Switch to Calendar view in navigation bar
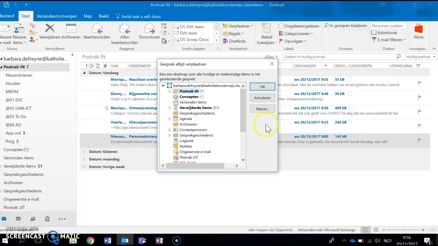The image size is (438, 246). [18, 219]
